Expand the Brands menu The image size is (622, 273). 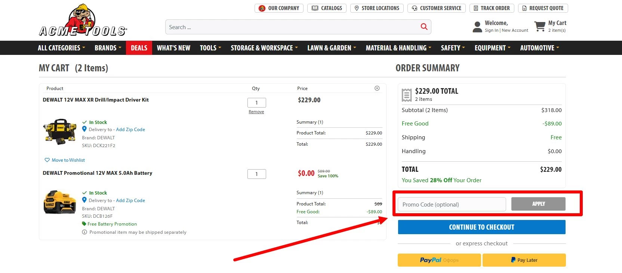(x=108, y=48)
